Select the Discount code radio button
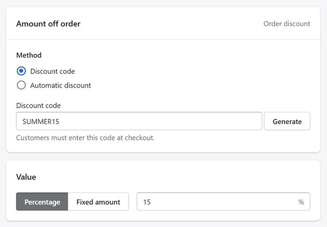327x227 pixels. coord(21,71)
